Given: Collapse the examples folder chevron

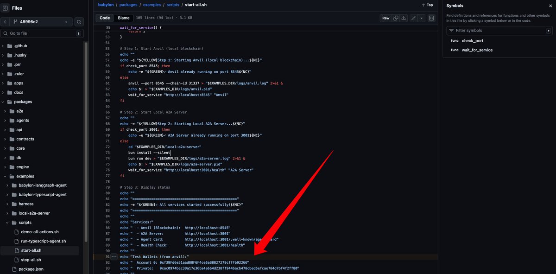Looking at the screenshot, I should tap(6, 176).
